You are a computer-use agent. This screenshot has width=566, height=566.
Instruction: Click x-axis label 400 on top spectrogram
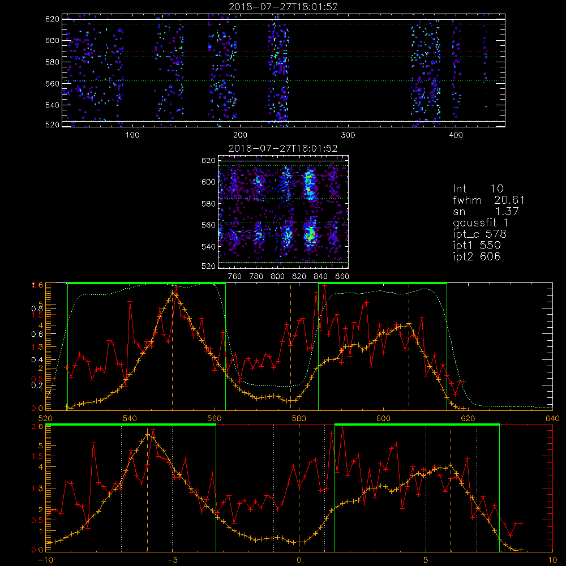click(456, 135)
